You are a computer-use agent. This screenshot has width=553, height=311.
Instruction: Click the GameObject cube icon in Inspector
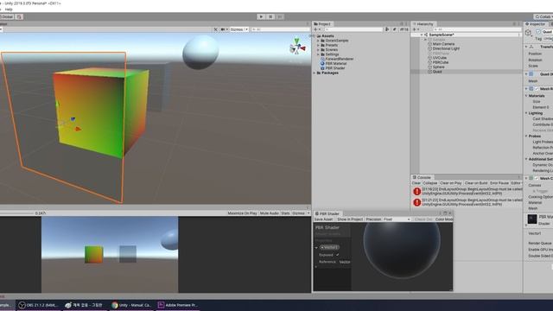(528, 33)
